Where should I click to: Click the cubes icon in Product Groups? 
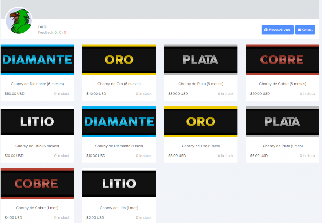[x=266, y=30]
